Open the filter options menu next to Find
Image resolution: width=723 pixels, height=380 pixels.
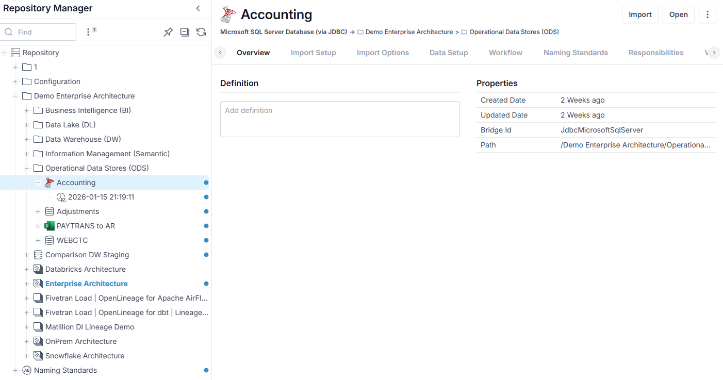(88, 32)
